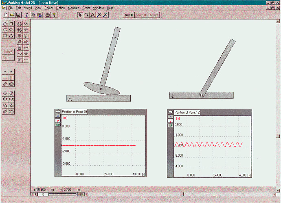Open the Measure menu

(x=74, y=8)
